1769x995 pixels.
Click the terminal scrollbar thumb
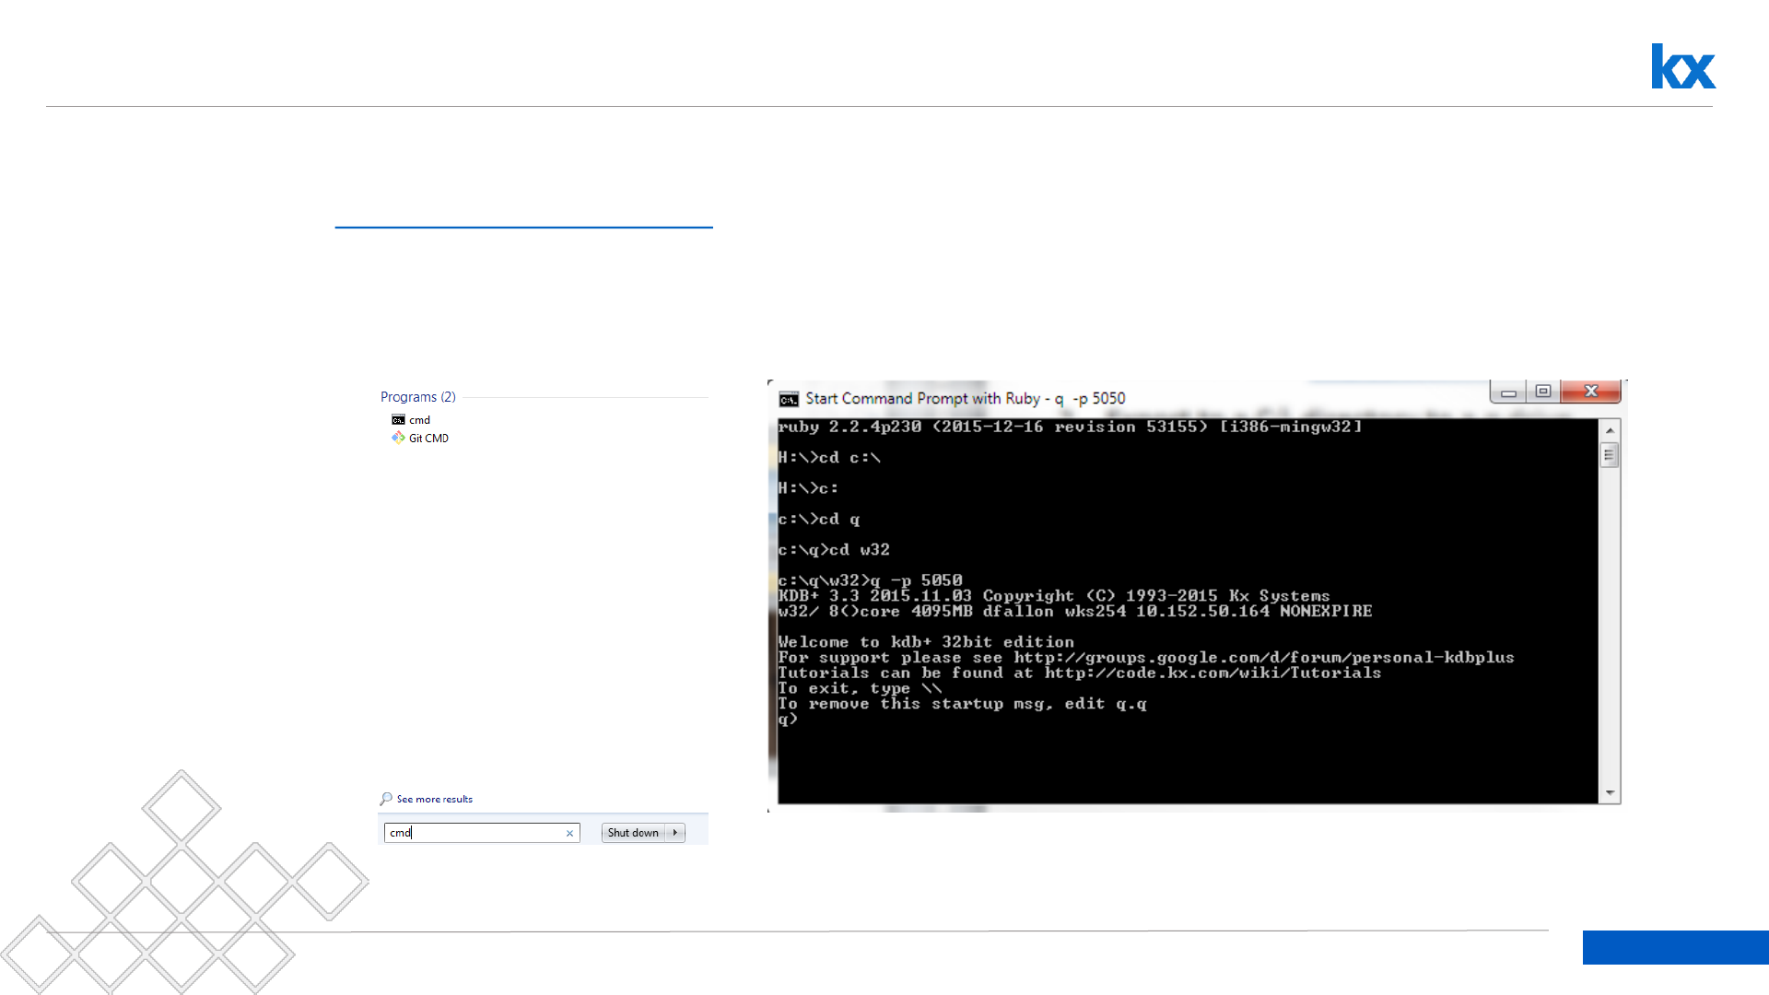point(1609,455)
